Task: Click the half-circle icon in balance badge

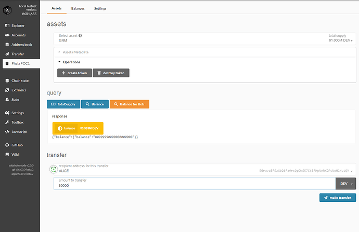Action: [60, 128]
